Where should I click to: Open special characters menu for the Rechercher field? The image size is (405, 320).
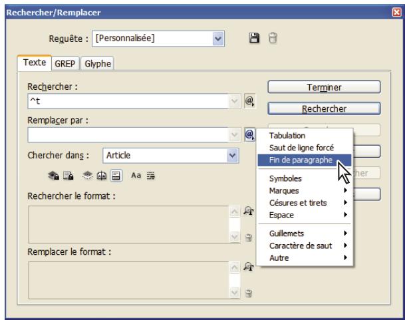(x=249, y=101)
